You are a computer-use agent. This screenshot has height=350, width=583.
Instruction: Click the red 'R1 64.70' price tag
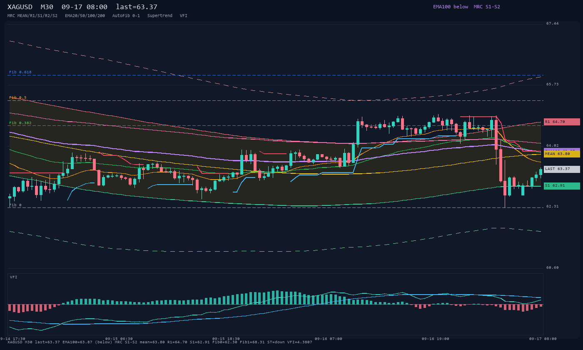click(x=562, y=122)
